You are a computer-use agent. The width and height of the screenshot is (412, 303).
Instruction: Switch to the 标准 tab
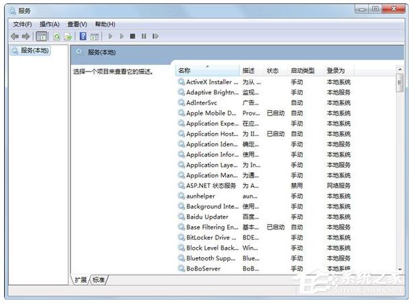(x=99, y=280)
